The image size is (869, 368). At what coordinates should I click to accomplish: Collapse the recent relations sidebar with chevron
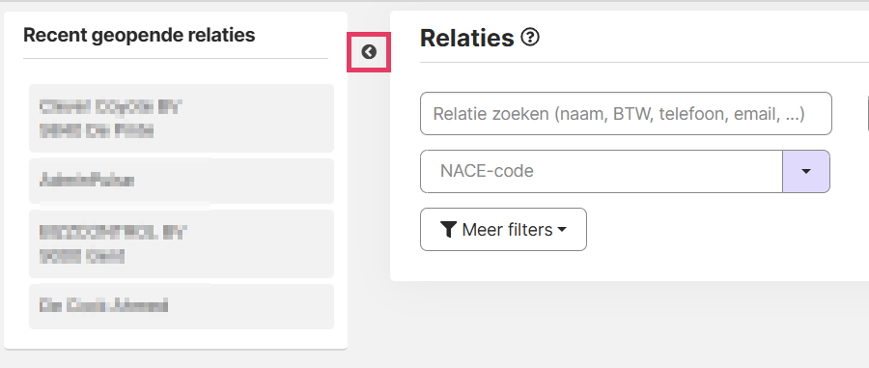click(369, 52)
